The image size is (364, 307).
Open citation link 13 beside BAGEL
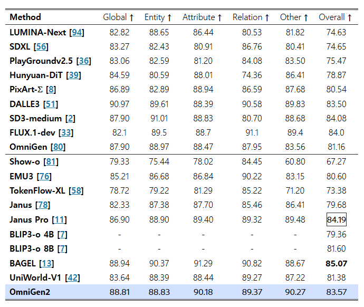tap(46, 263)
